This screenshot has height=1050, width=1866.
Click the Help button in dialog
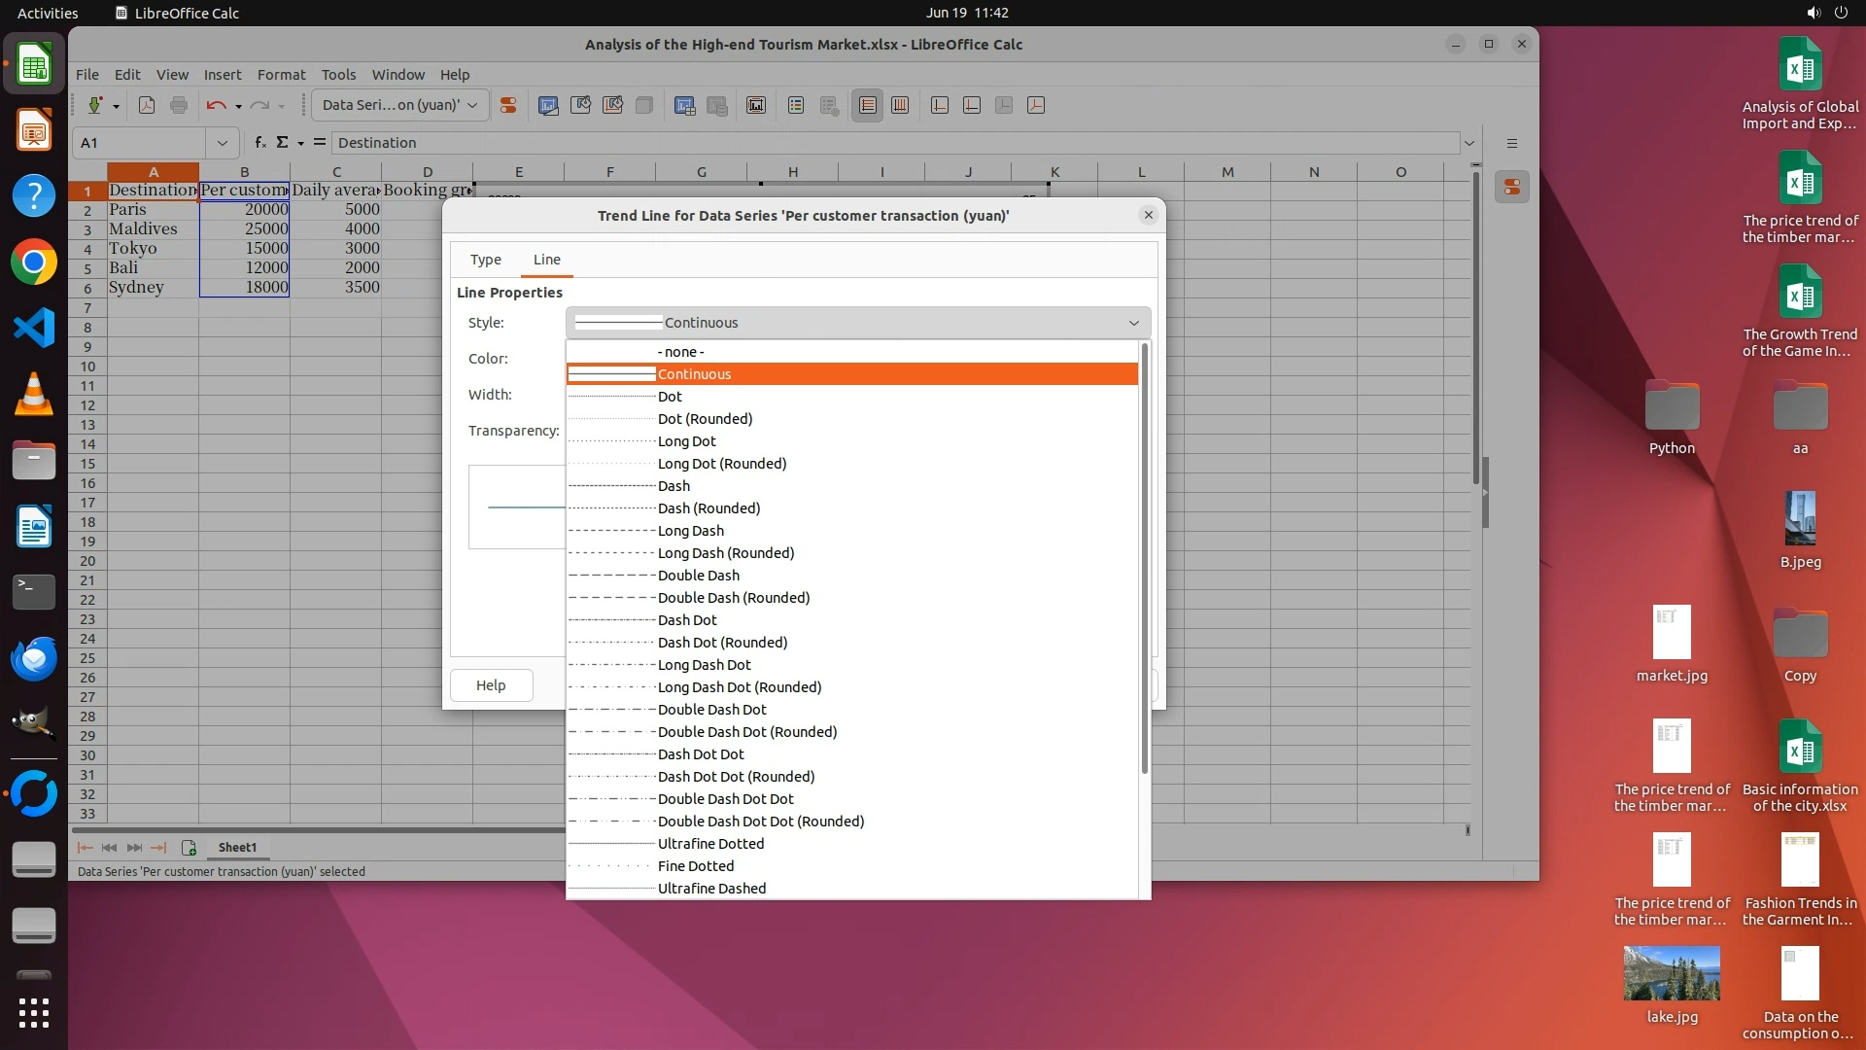[x=491, y=685]
